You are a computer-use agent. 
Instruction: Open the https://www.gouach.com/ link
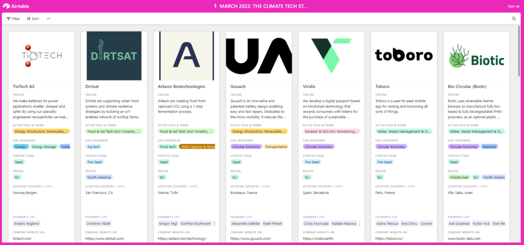(251, 239)
